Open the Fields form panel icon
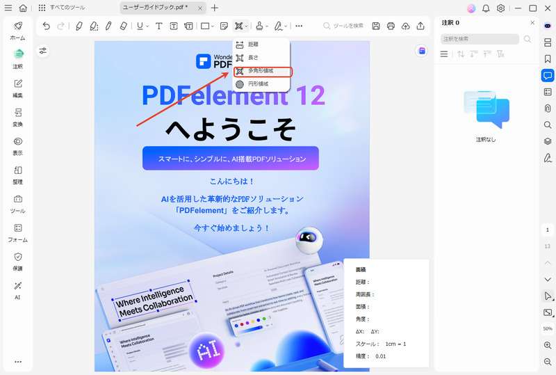Viewport: 556px width, 375px height. click(548, 92)
